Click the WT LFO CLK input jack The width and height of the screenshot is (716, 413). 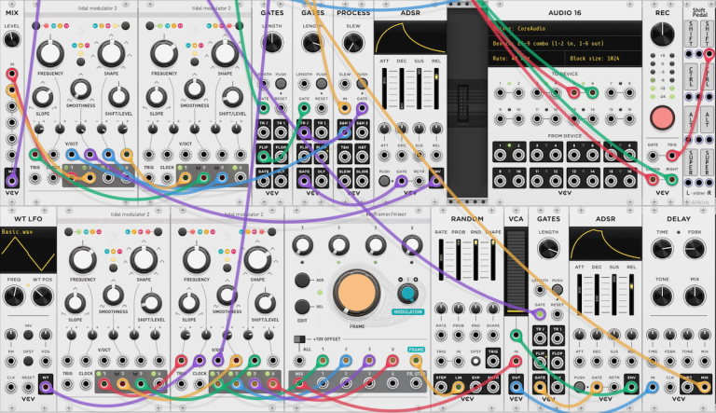coord(11,387)
